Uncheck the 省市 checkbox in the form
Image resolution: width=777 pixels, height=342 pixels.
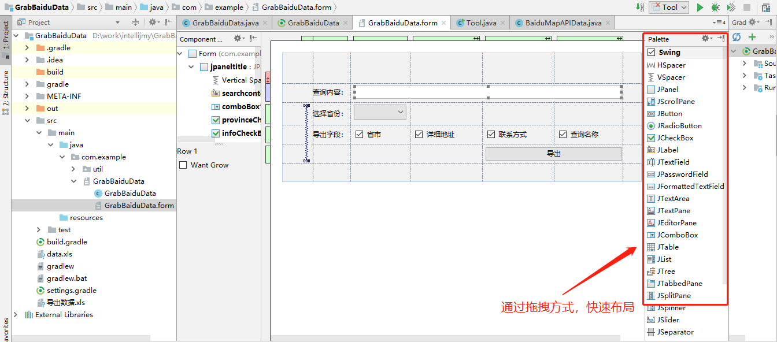coord(360,133)
